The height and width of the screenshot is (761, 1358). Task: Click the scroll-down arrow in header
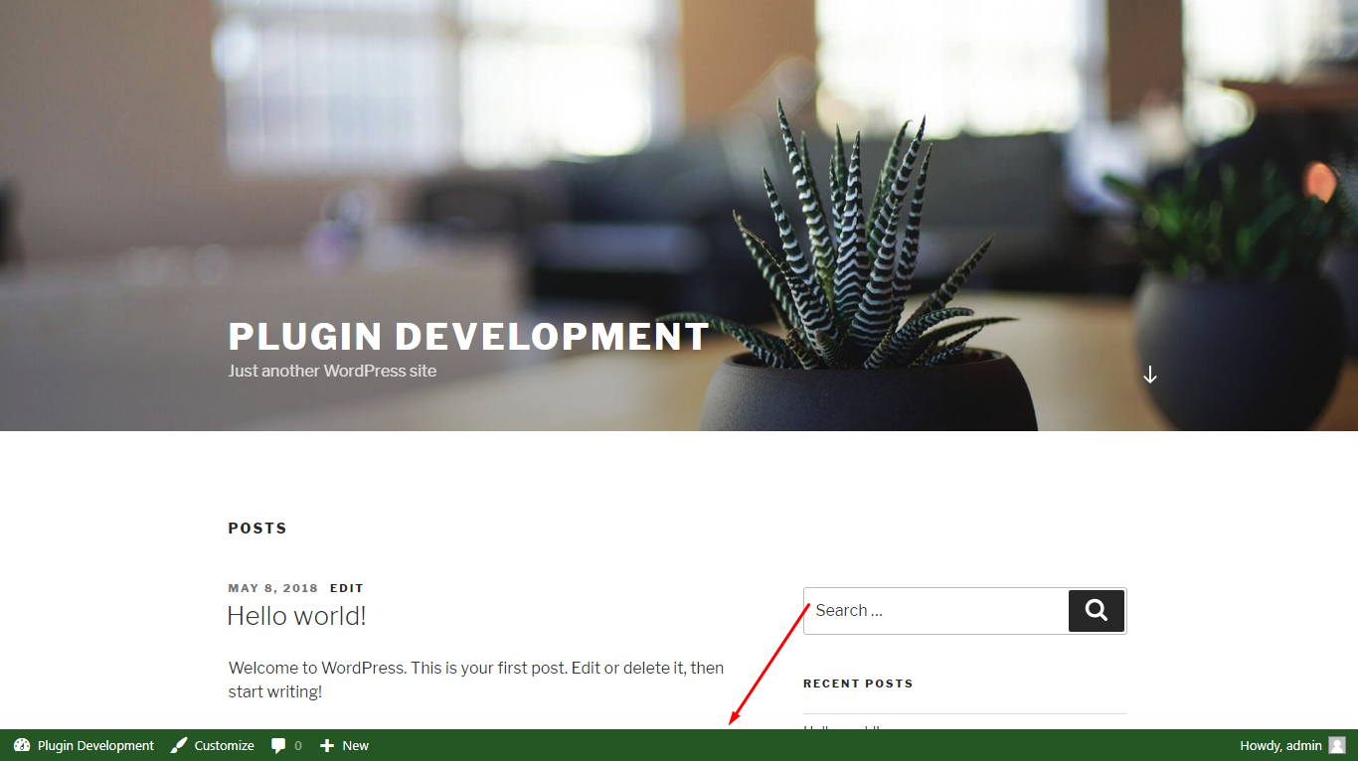pos(1150,375)
